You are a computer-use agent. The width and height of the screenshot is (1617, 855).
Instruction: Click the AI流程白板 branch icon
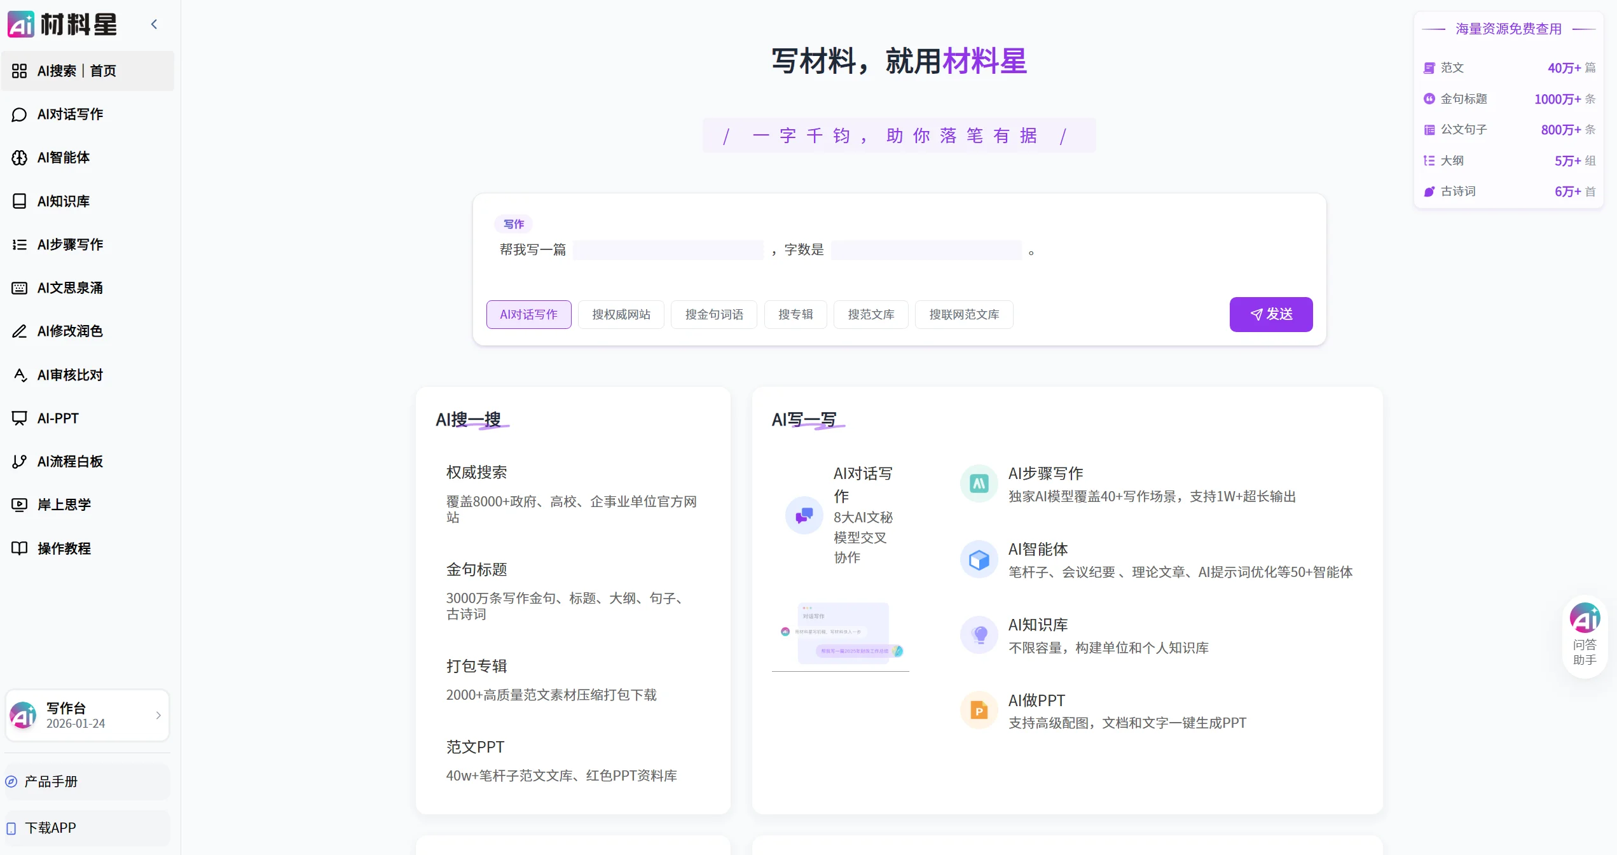19,461
